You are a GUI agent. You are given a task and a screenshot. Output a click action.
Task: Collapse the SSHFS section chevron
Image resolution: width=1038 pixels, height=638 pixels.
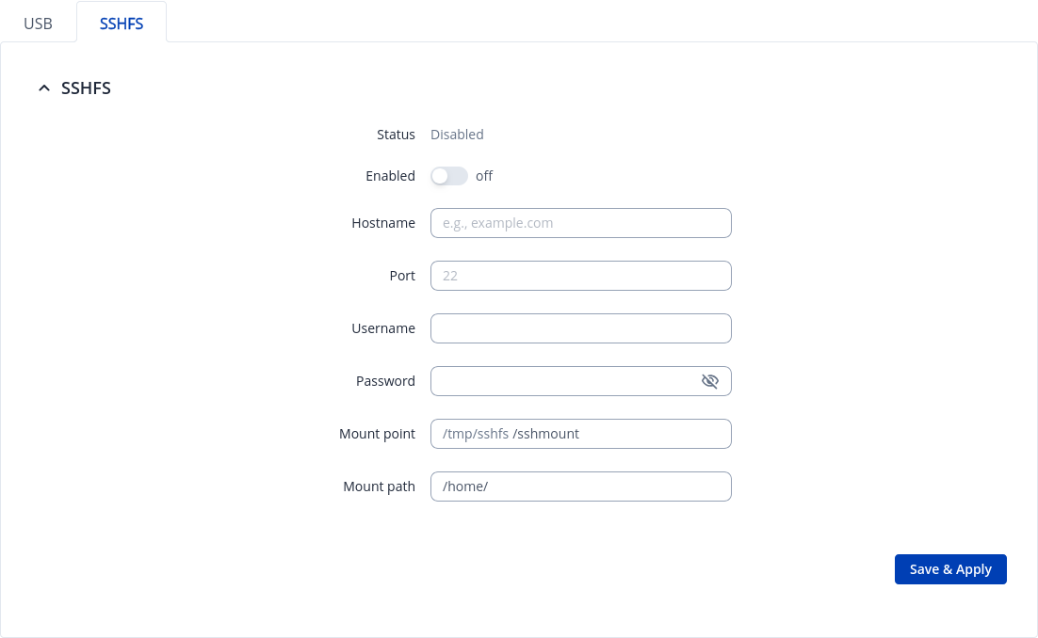coord(43,88)
